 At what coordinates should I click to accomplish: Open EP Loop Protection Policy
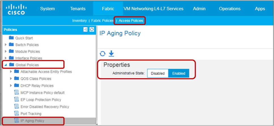pos(41,100)
